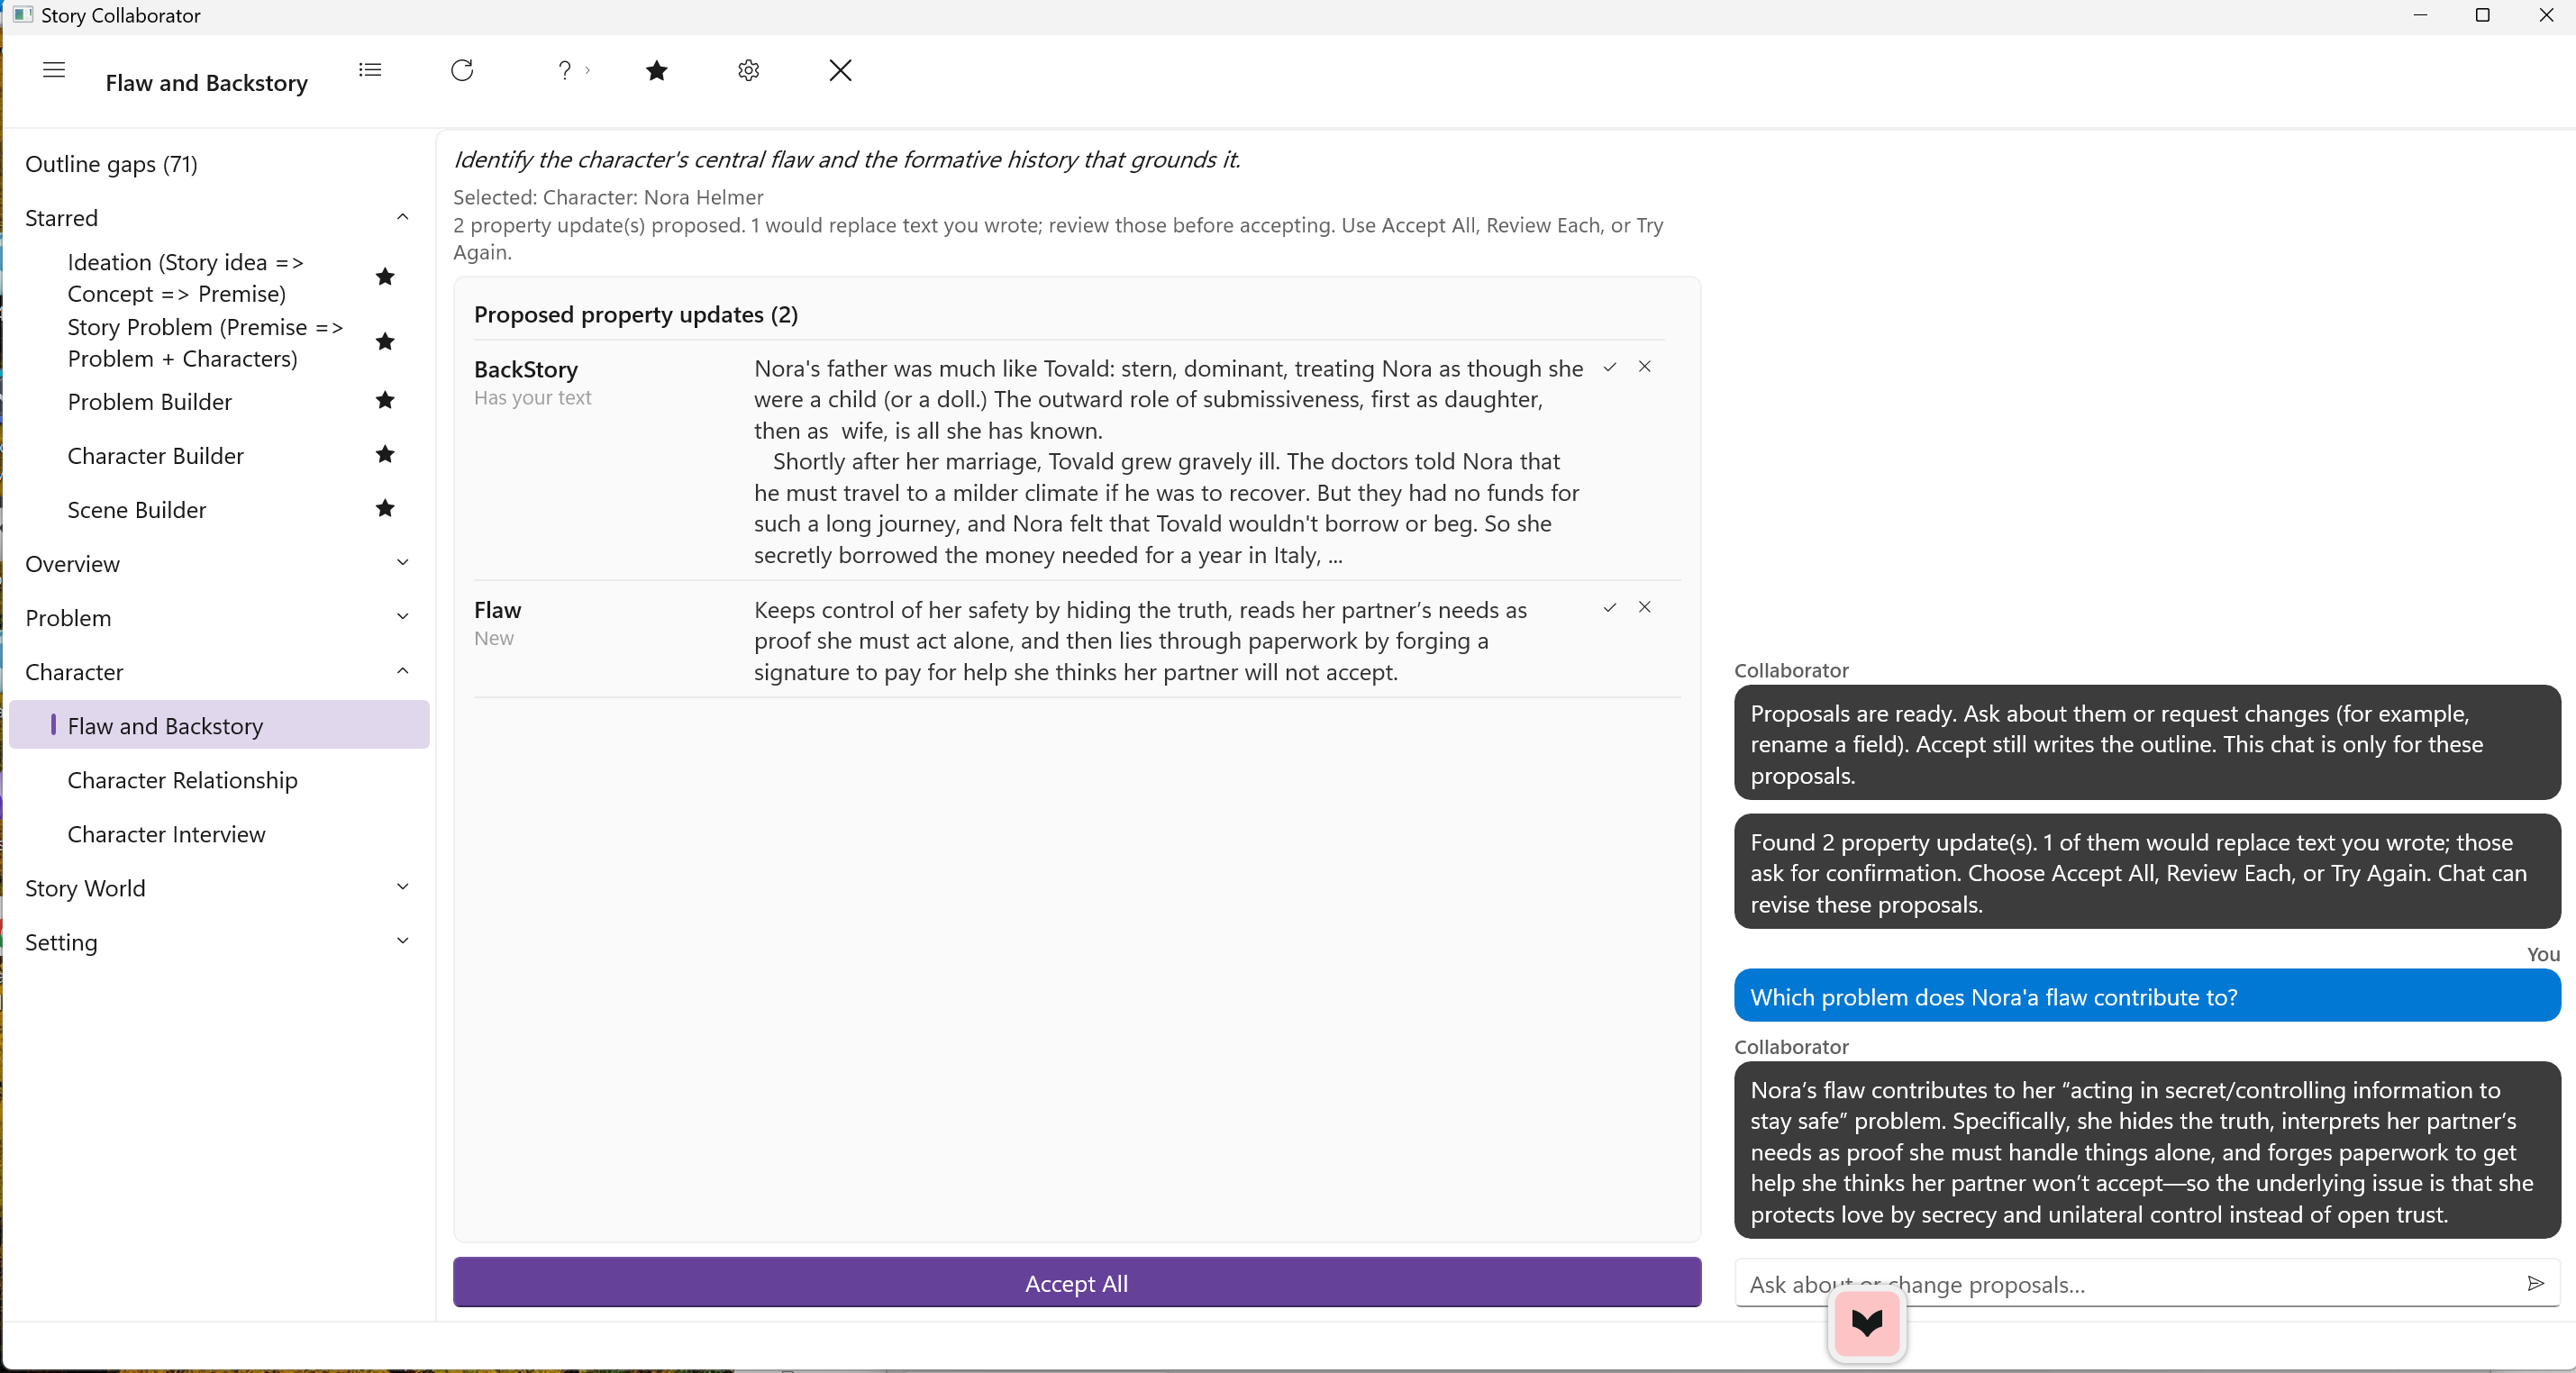This screenshot has width=2576, height=1373.
Task: Click the Accept All button
Action: pyautogui.click(x=1077, y=1283)
